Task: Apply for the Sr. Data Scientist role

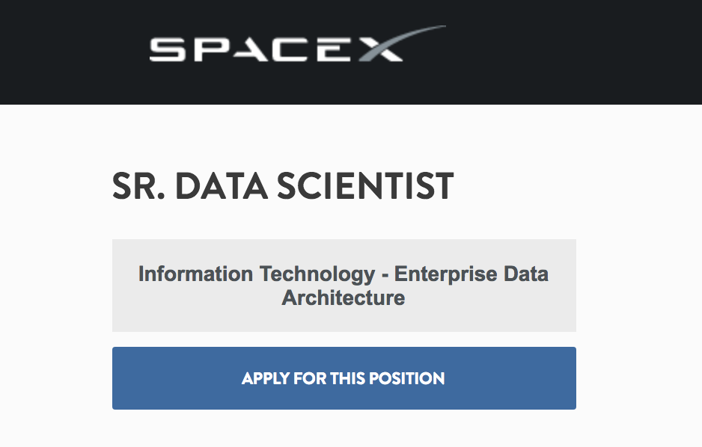Action: [344, 378]
